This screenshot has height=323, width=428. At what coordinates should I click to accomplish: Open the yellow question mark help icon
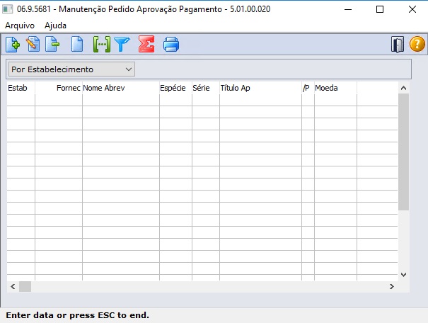tap(417, 44)
